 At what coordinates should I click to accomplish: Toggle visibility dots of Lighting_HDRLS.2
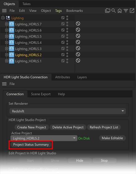(x=67, y=55)
